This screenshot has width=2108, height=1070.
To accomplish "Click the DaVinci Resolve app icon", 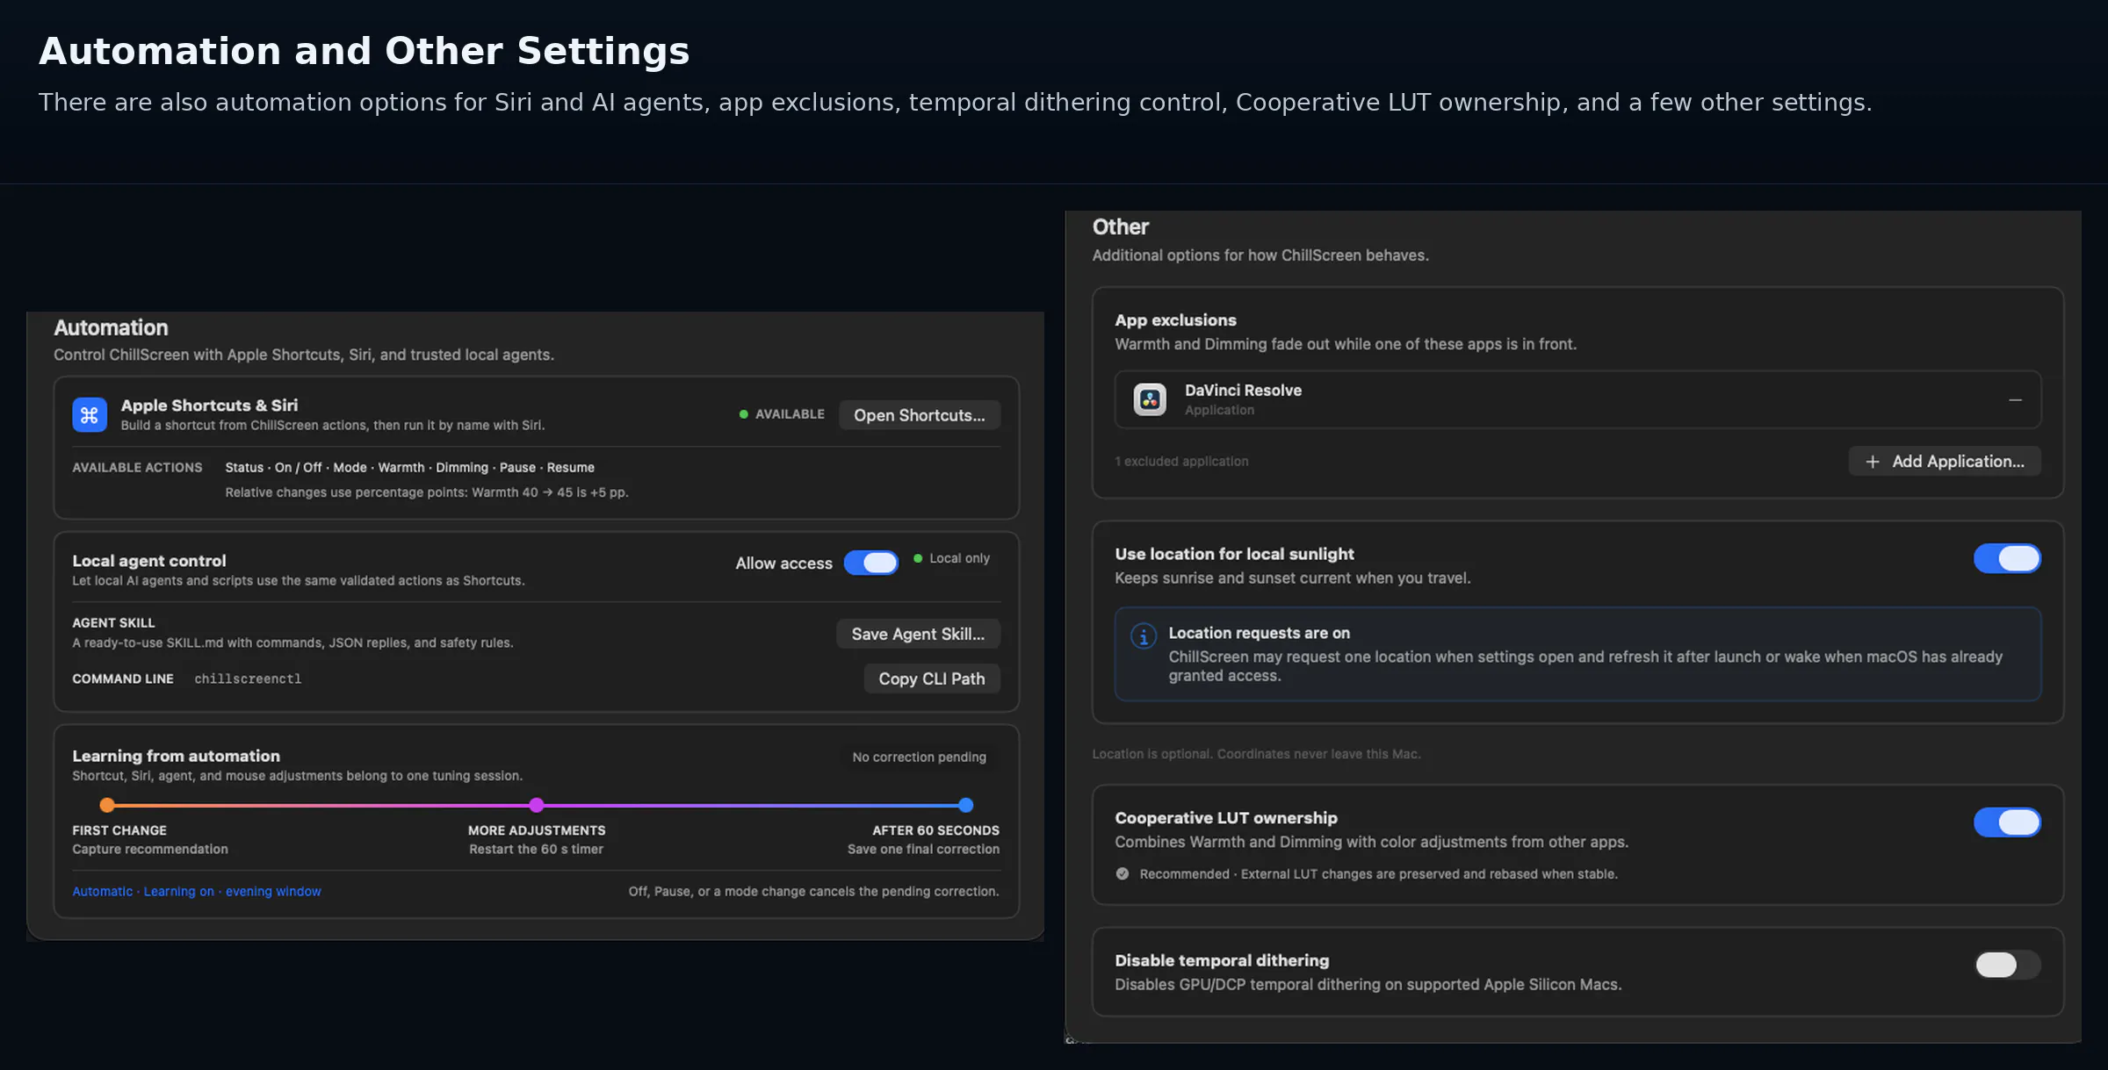I will point(1150,399).
